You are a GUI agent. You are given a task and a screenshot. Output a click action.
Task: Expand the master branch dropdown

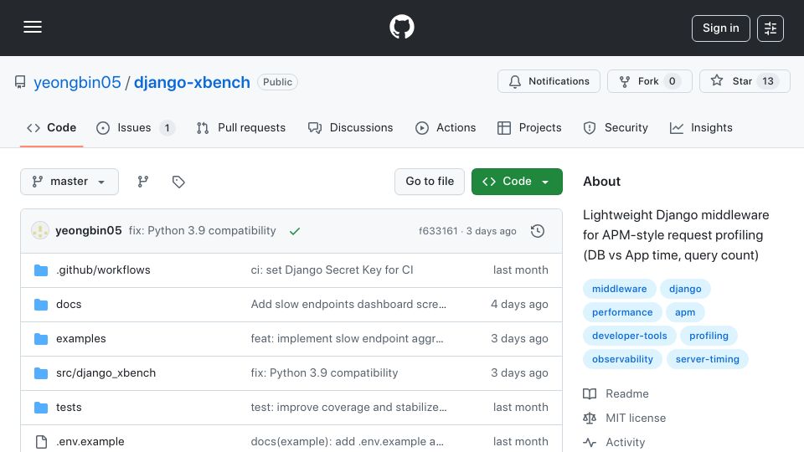70,182
